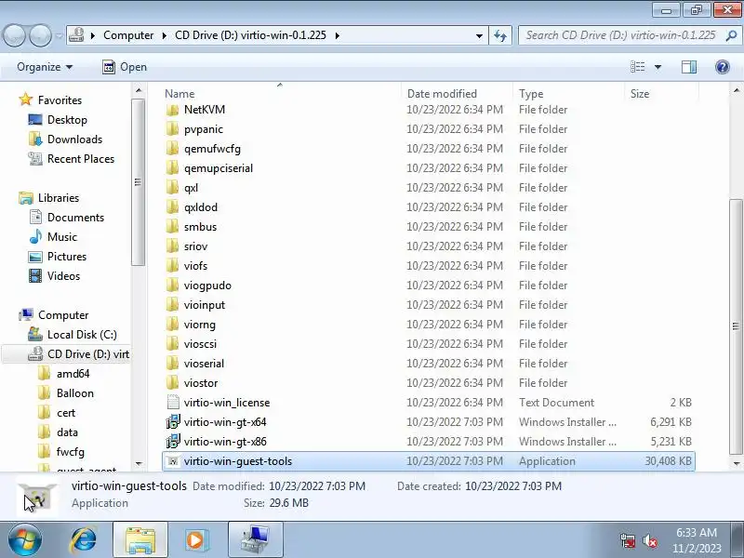Screen dimensions: 744x558
Task: Select Downloads in Favorites
Action: click(75, 139)
